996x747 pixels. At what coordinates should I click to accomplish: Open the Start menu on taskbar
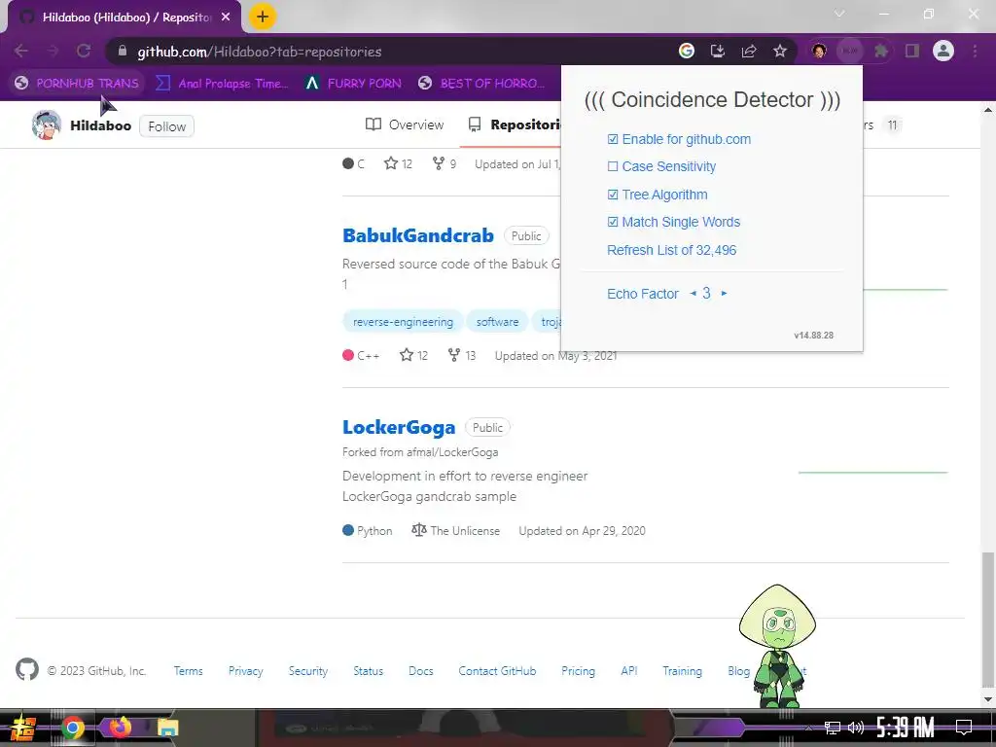(23, 728)
